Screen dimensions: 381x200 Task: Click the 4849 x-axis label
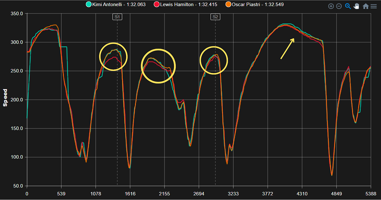[x=337, y=194]
